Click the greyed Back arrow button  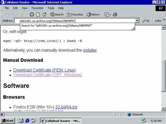[x=9, y=14]
